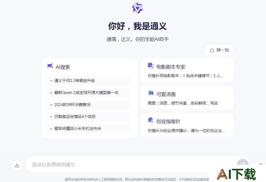Select 通义千问2.5有哪些升级 search suggestion
The width and height of the screenshot is (266, 182).
[89, 81]
